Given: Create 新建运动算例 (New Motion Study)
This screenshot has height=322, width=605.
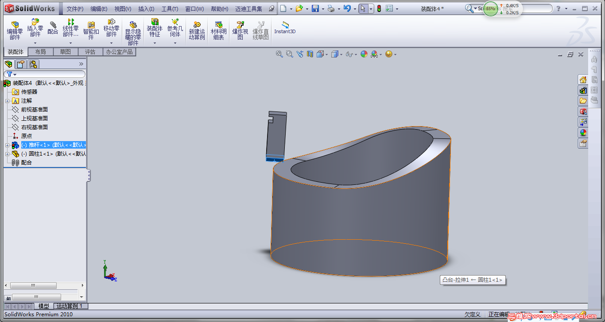Looking at the screenshot, I should pos(197,30).
